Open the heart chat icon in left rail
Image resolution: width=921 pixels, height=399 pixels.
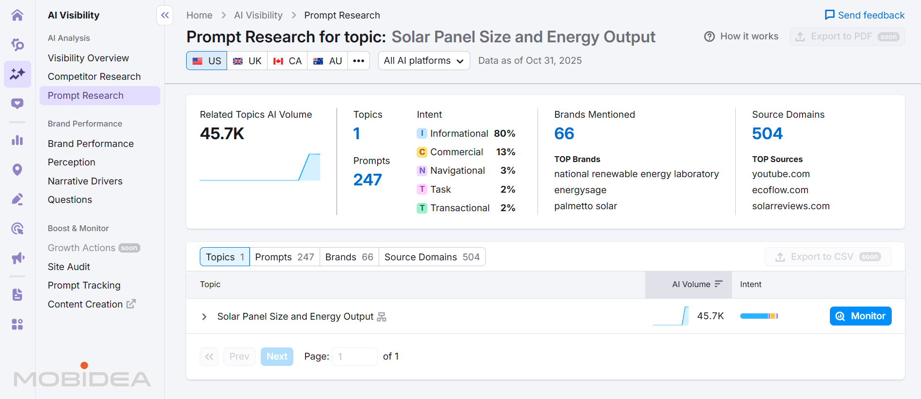(x=18, y=103)
